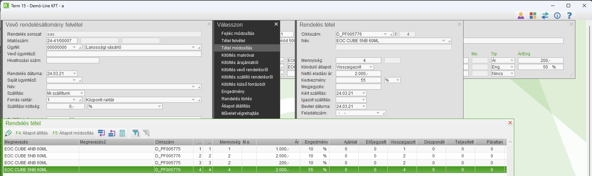
Task: Open the document list icon in list toolbar
Action: click(x=122, y=133)
